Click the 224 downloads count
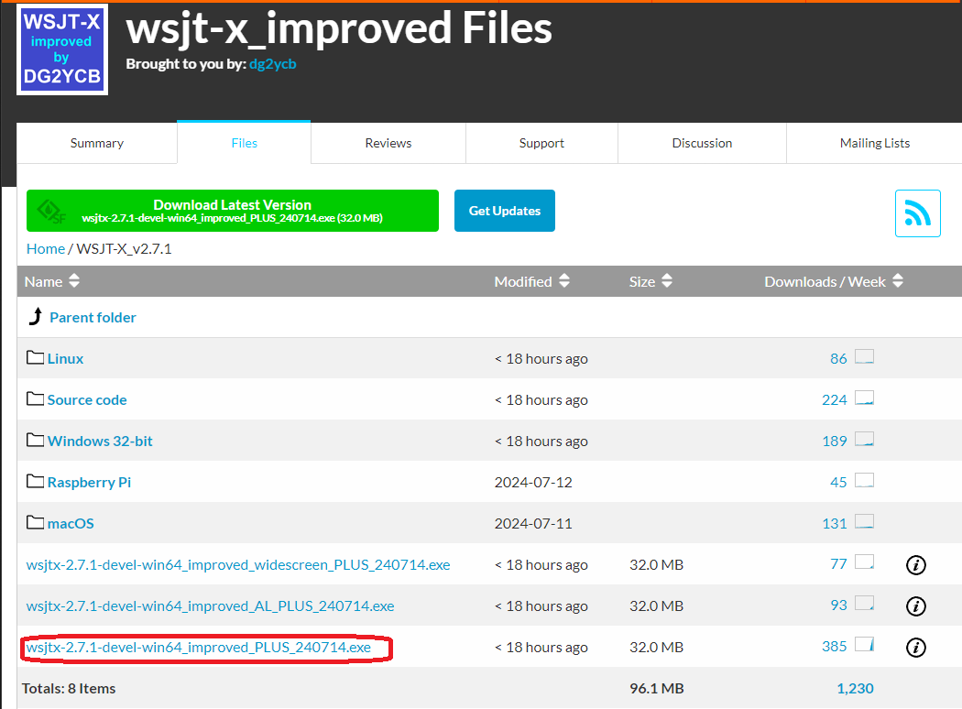This screenshot has height=709, width=962. coord(835,399)
